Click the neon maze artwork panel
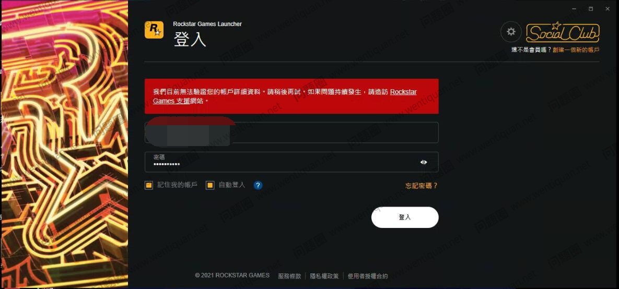 (64, 144)
